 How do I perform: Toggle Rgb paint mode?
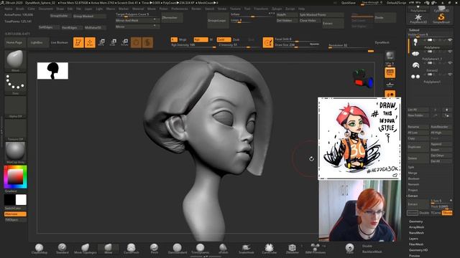[201, 39]
